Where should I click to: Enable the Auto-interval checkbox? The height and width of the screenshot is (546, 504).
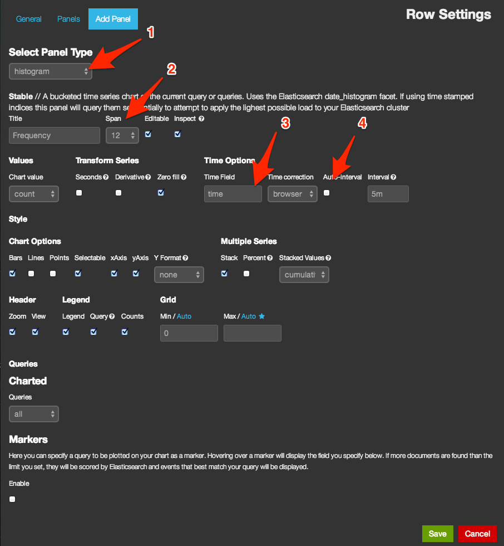(327, 193)
